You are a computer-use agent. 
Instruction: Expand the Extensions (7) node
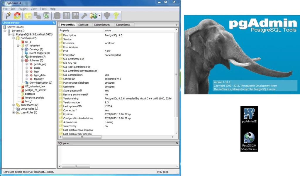click(22, 57)
